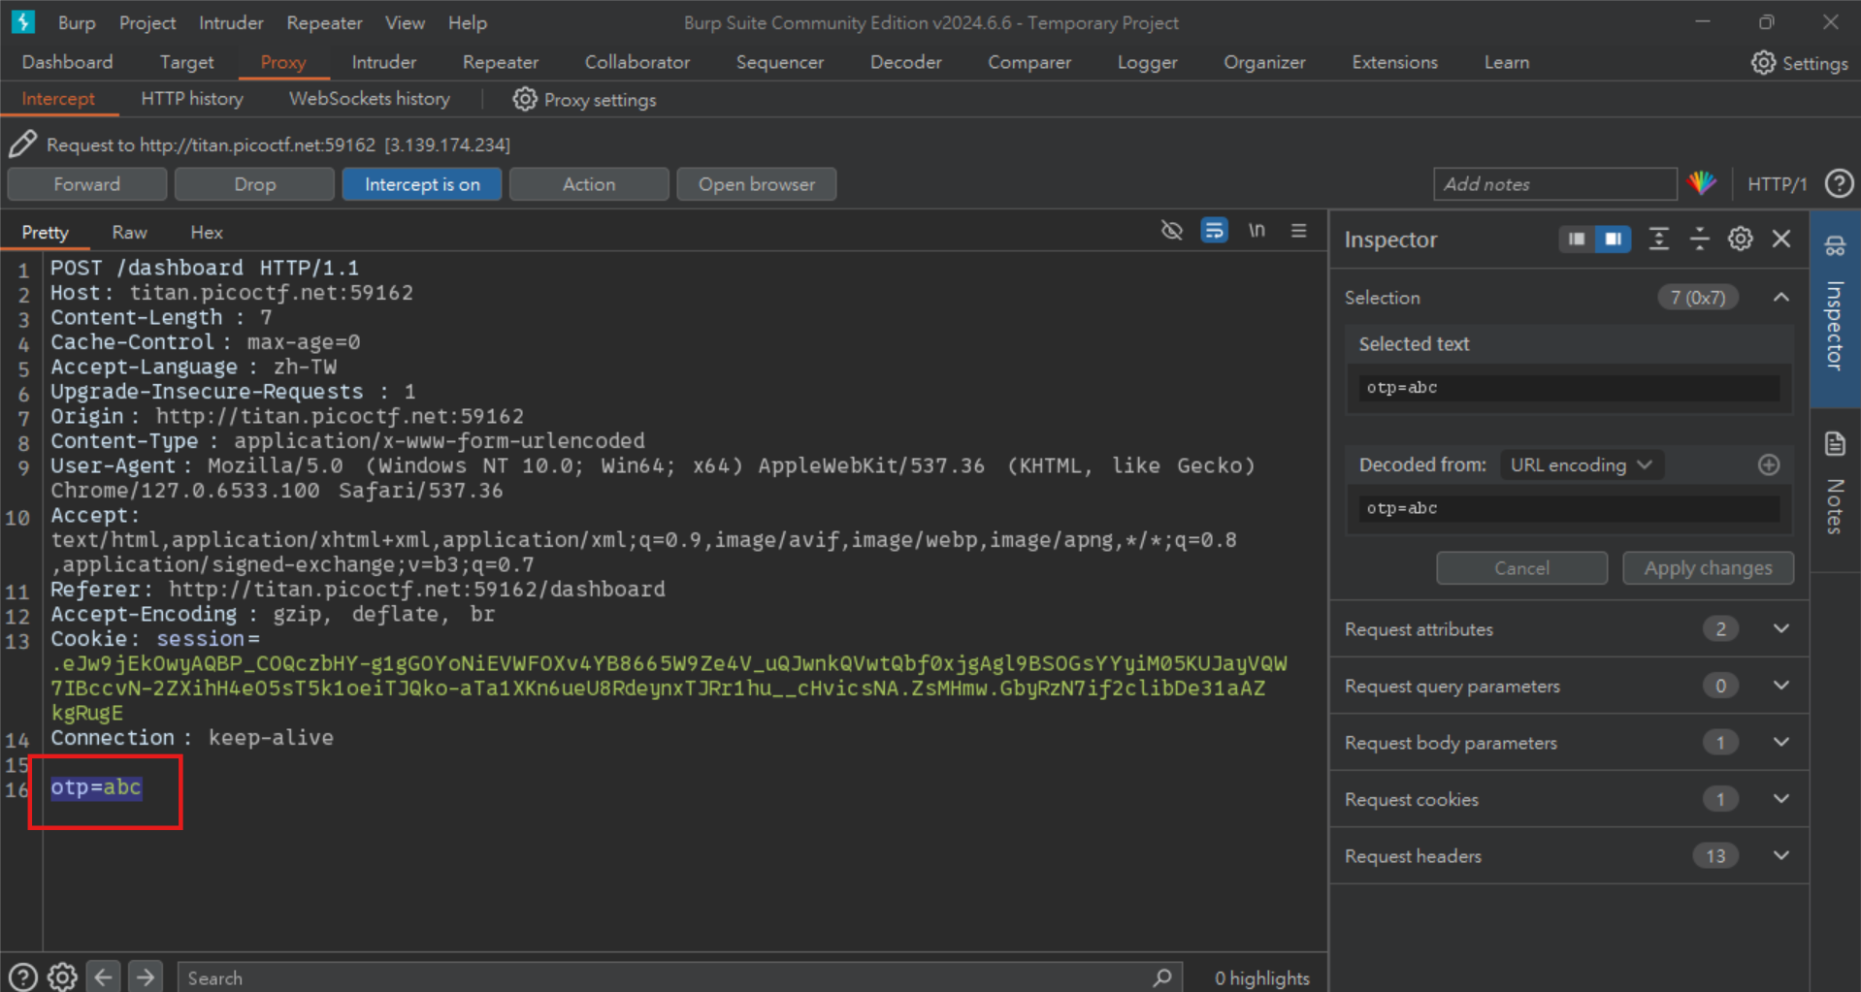The width and height of the screenshot is (1861, 992).
Task: Click Apply changes in Inspector
Action: pos(1707,567)
